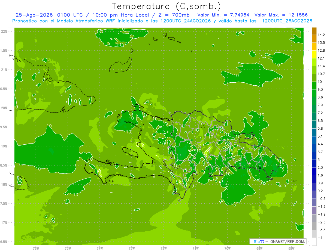This screenshot has width=327, height=252.
Task: Click the "76W" longitude axis label
Action: tap(36, 248)
